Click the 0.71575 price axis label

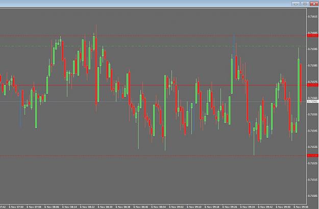313,82
